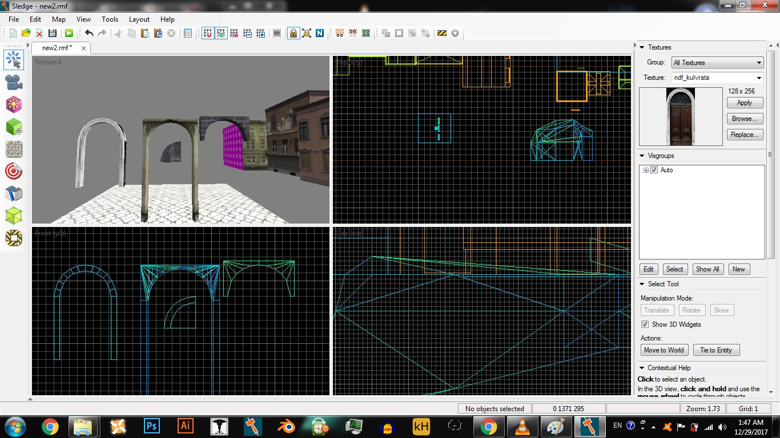
Task: Show all hidden objects green grid icon
Action: pos(366,34)
